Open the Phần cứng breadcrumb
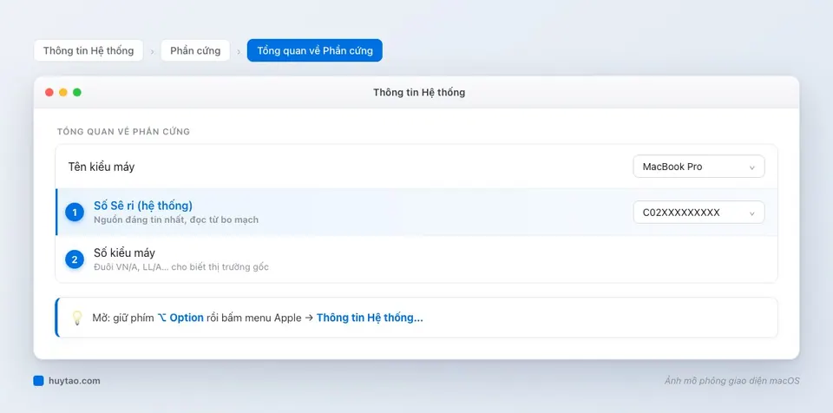This screenshot has height=413, width=833. (x=195, y=50)
